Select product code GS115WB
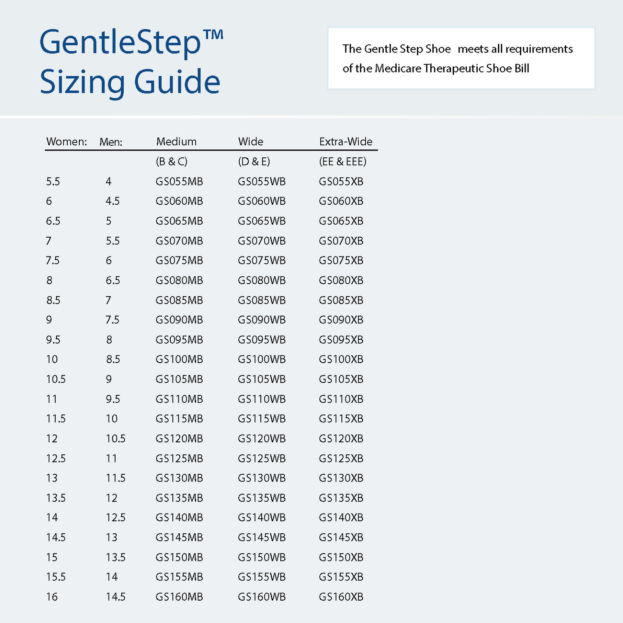This screenshot has width=623, height=623. pyautogui.click(x=262, y=419)
